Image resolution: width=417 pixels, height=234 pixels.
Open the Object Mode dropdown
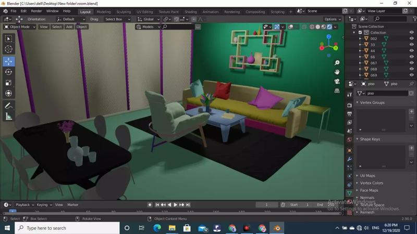click(x=20, y=27)
